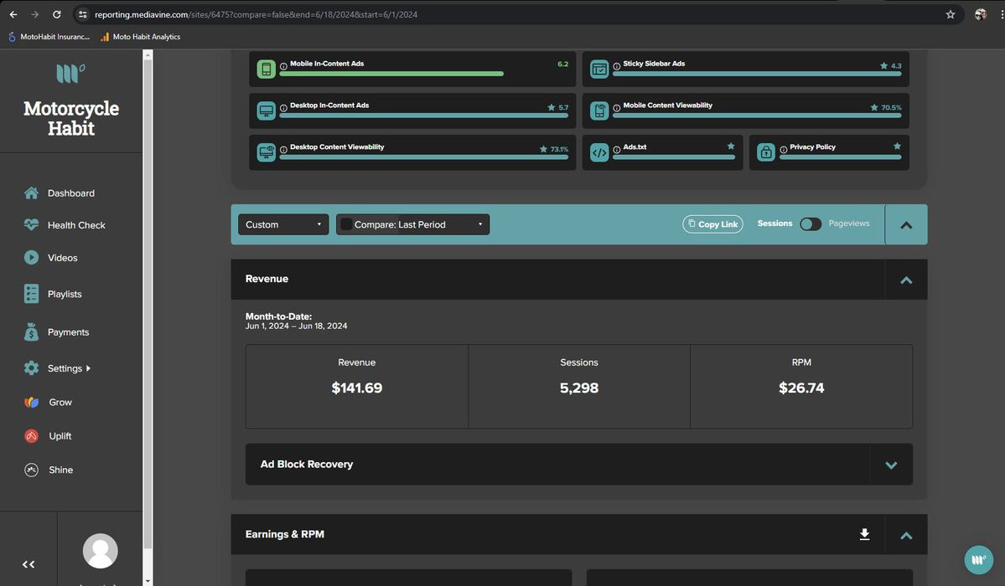Click the Sessions toggle label
This screenshot has height=586, width=1005.
click(x=774, y=224)
